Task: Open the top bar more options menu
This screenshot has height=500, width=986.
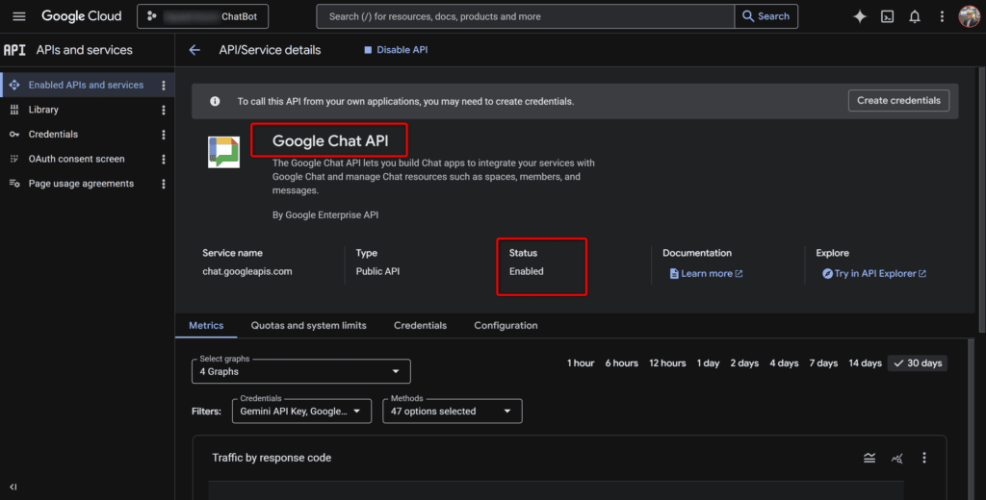Action: [x=942, y=16]
